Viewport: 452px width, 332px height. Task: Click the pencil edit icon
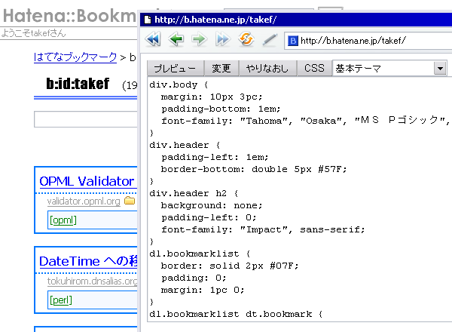(270, 39)
